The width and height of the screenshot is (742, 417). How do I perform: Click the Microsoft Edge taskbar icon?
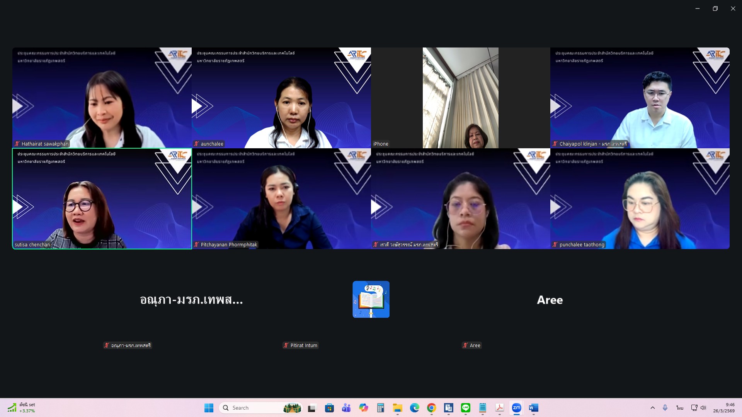[414, 408]
